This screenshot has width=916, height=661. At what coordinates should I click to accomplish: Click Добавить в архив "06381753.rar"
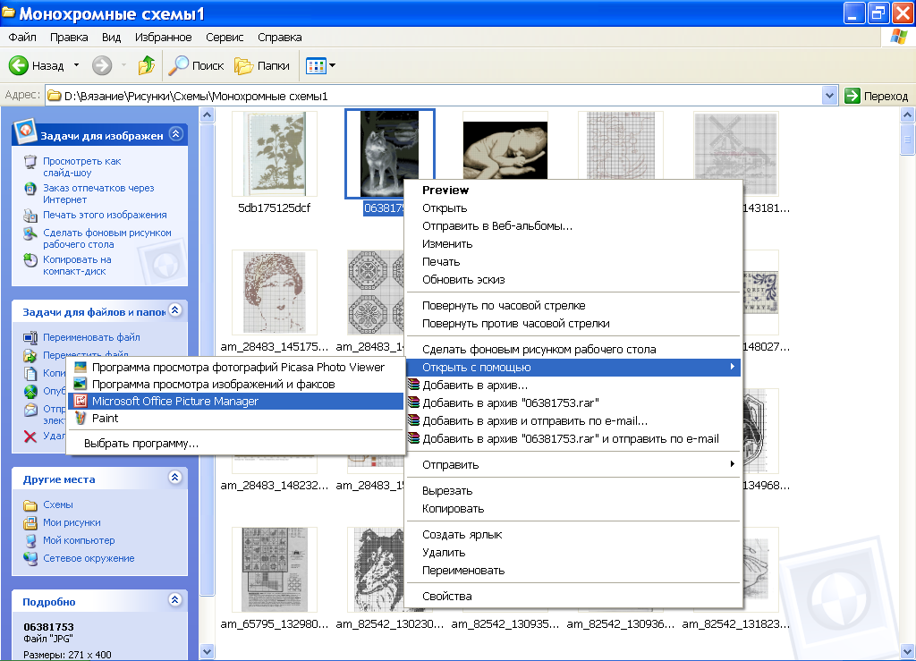click(x=573, y=403)
